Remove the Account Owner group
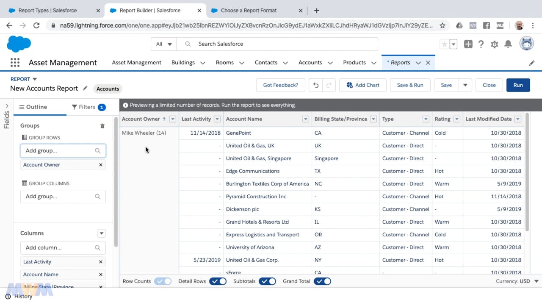The height and width of the screenshot is (305, 542). tap(101, 165)
